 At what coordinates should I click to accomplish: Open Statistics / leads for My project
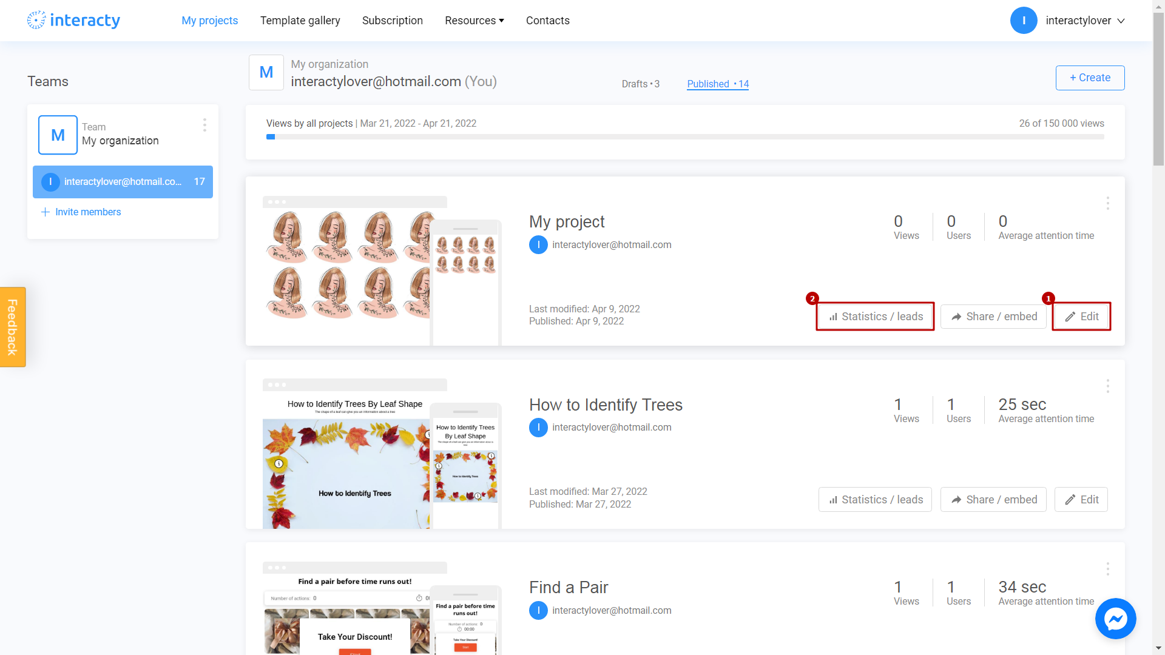[875, 317]
